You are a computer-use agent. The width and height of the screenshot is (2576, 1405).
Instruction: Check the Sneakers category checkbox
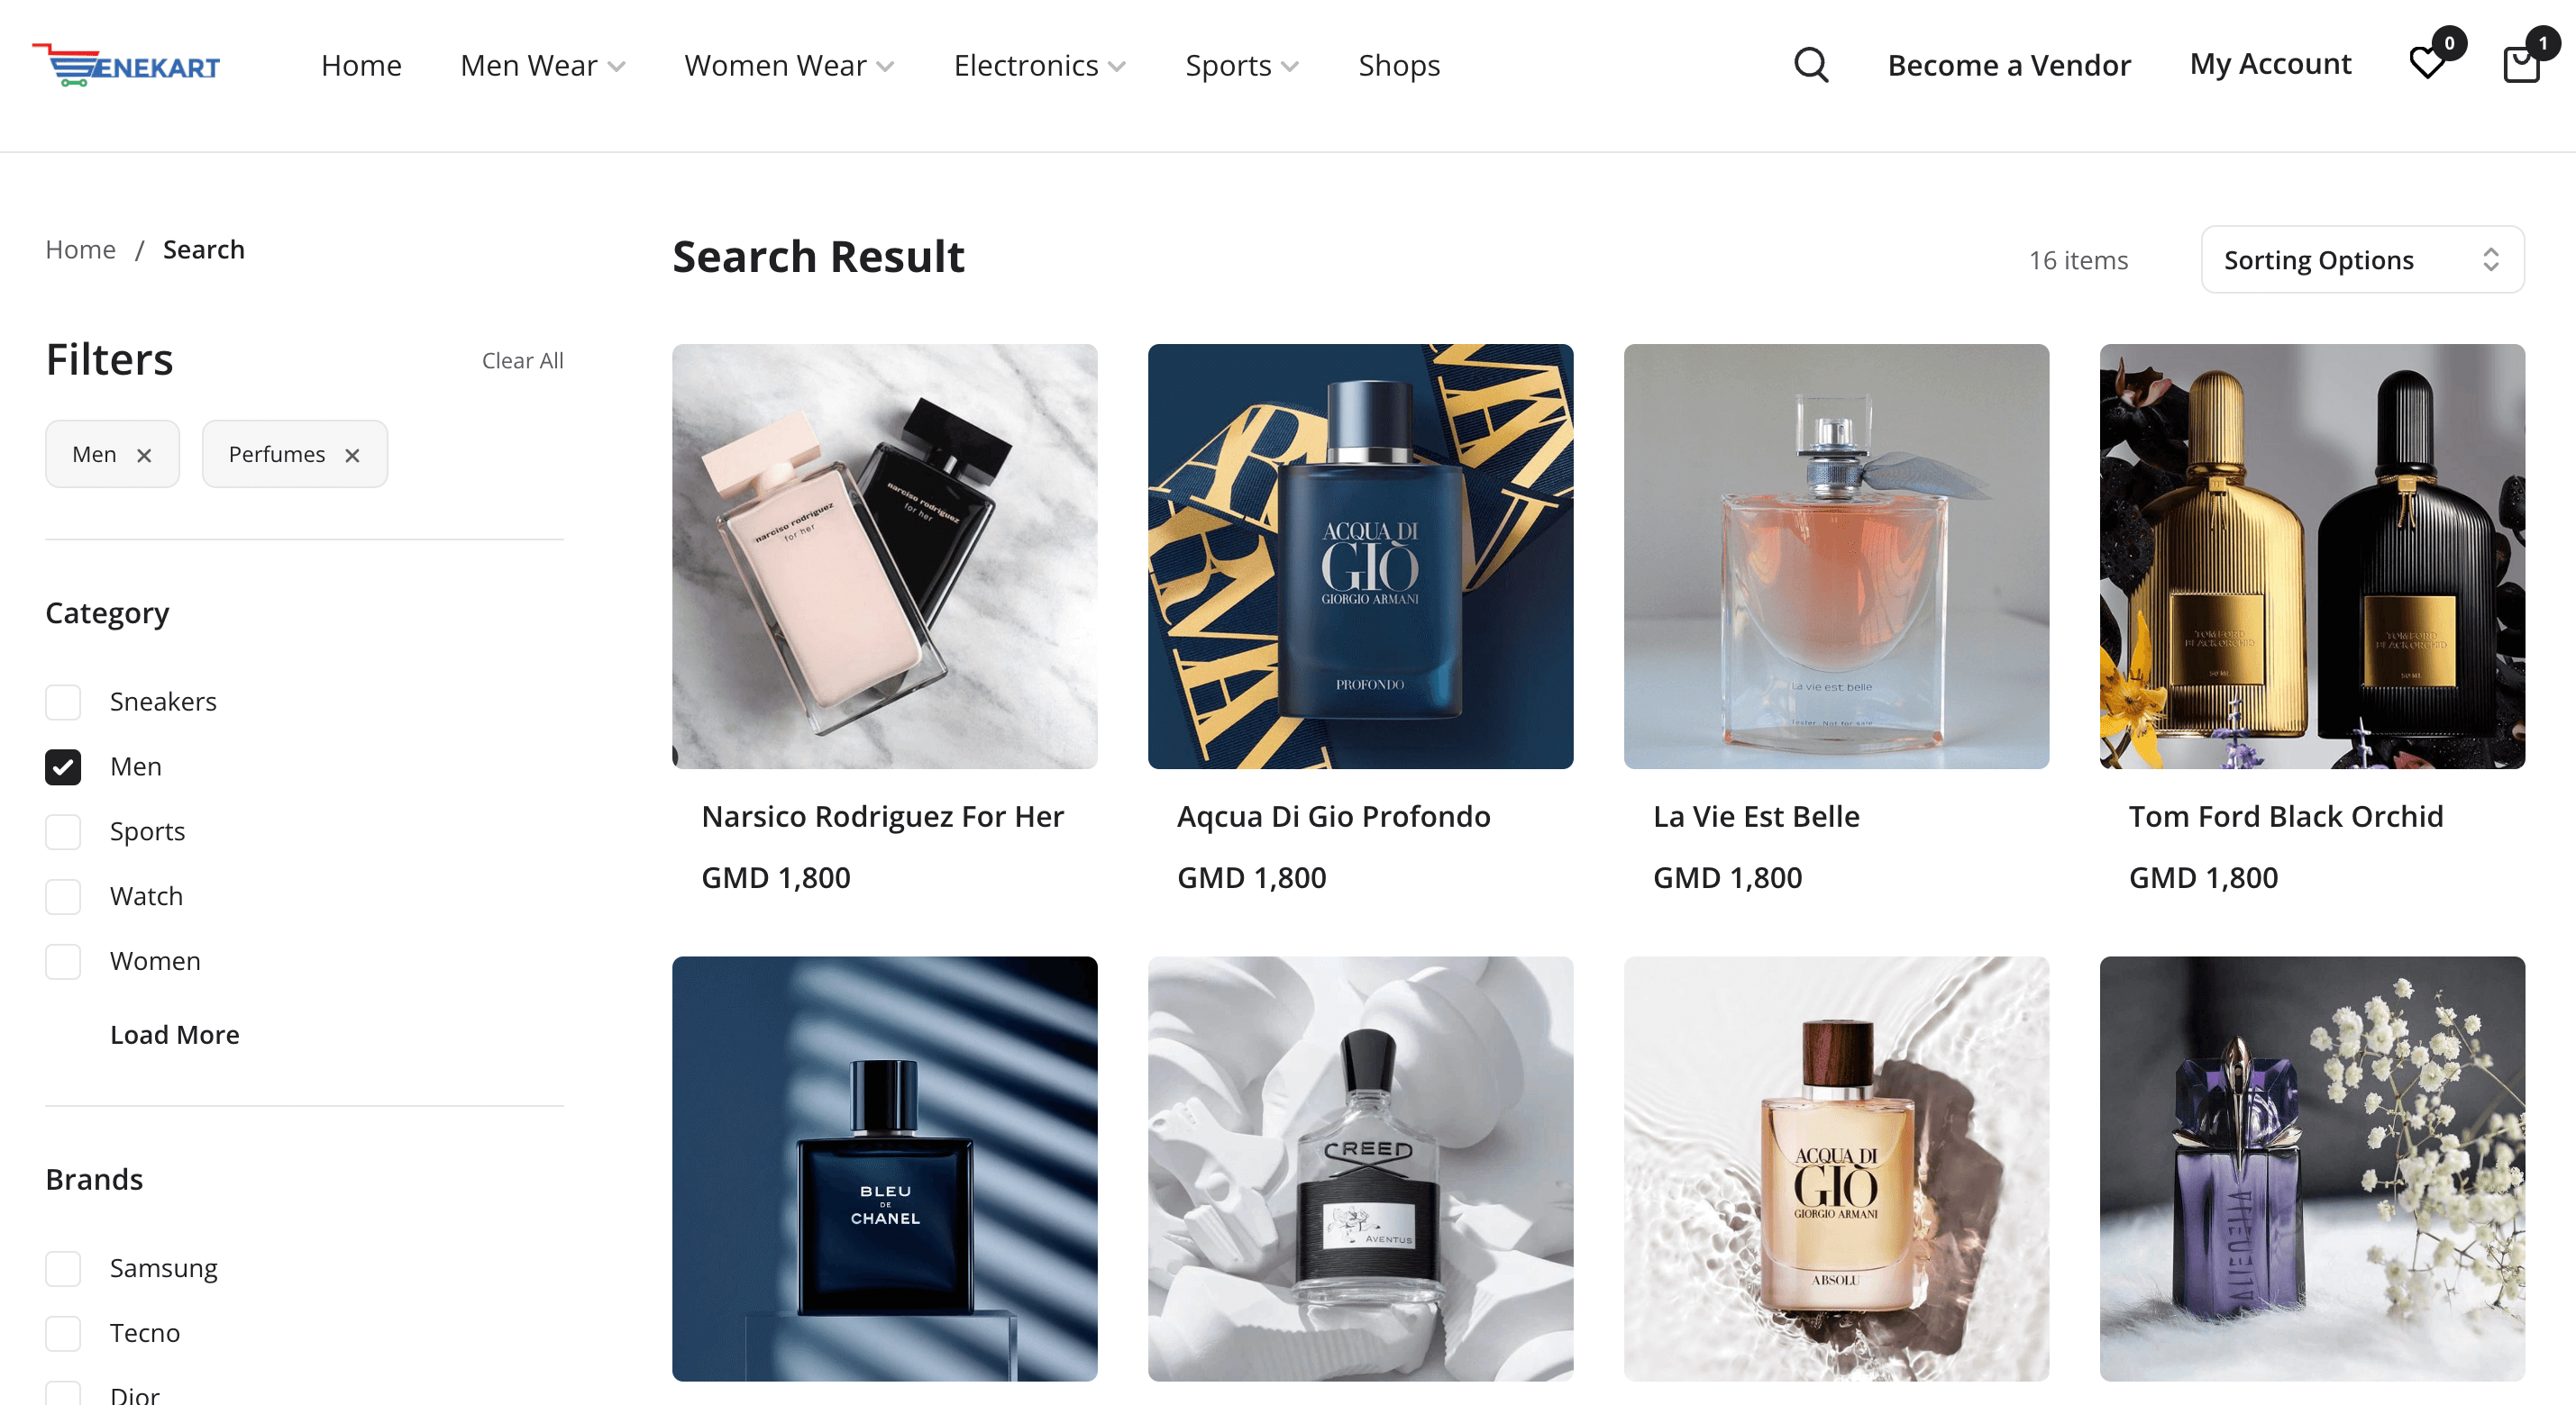(63, 702)
